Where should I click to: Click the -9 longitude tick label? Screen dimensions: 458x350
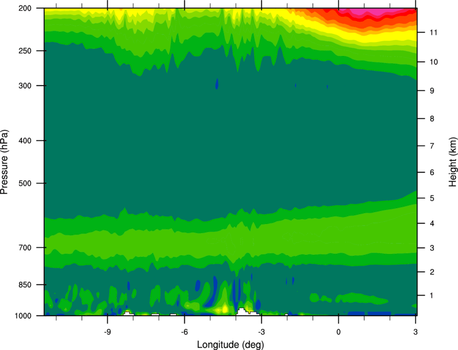(x=107, y=332)
